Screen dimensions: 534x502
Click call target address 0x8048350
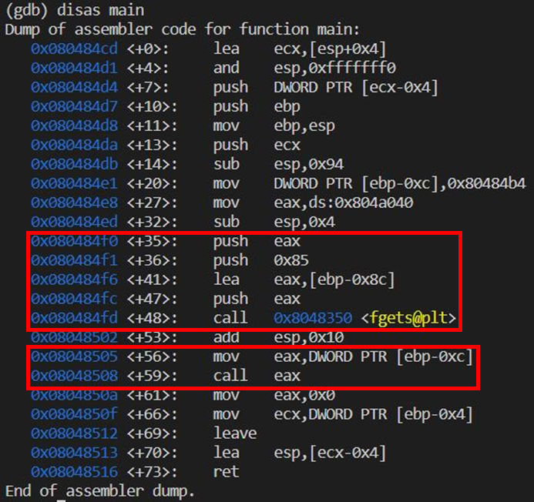[313, 318]
